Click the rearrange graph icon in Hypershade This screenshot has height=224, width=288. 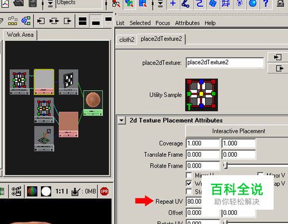click(13, 21)
